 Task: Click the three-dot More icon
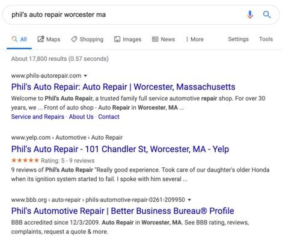coord(187,39)
